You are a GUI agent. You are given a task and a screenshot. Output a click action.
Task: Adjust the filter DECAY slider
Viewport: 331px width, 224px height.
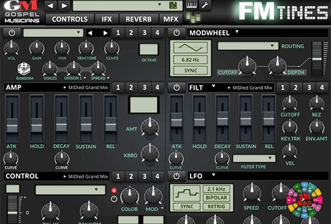point(222,119)
